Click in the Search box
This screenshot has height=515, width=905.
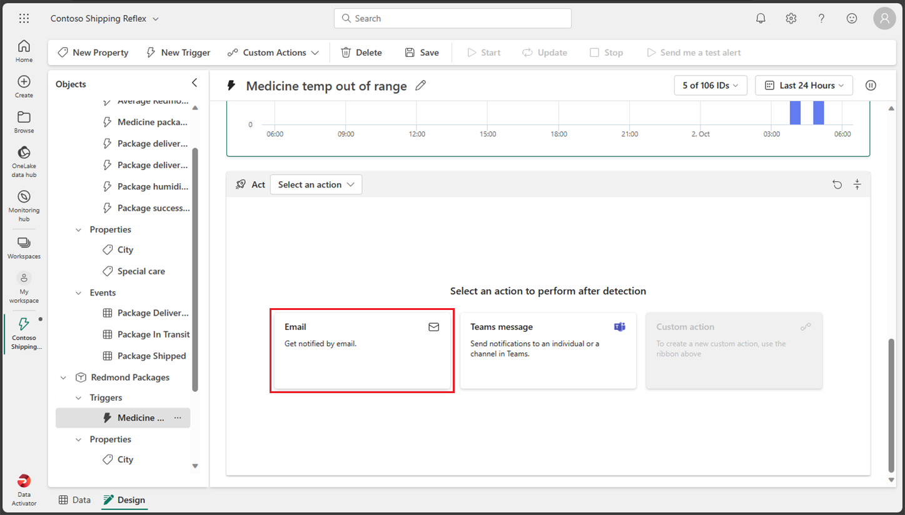tap(453, 18)
